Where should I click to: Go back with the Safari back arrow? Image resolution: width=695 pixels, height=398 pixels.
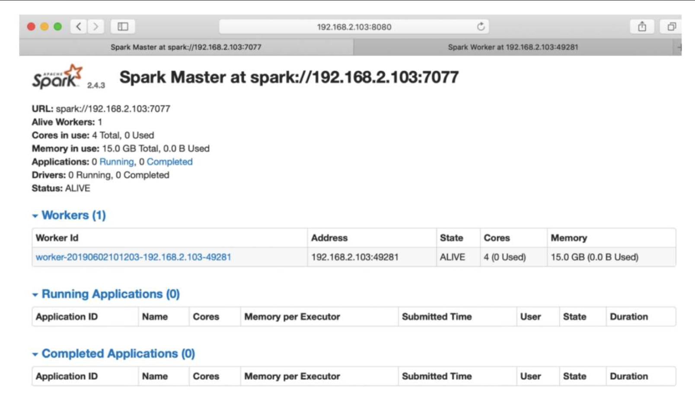coord(79,27)
